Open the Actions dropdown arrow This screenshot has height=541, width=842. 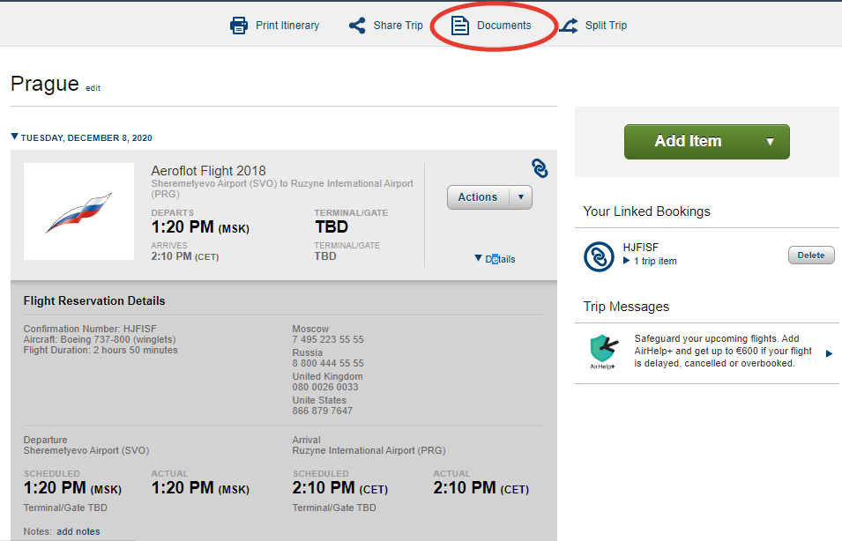click(521, 197)
